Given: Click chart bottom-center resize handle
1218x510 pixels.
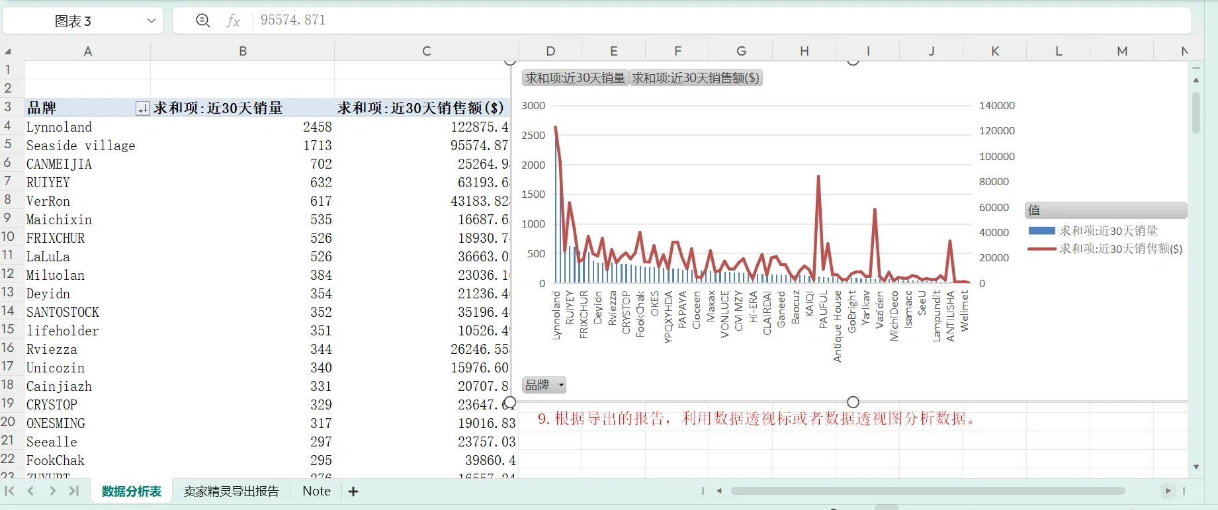Looking at the screenshot, I should tap(853, 402).
